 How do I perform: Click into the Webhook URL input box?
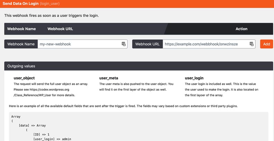point(206,44)
